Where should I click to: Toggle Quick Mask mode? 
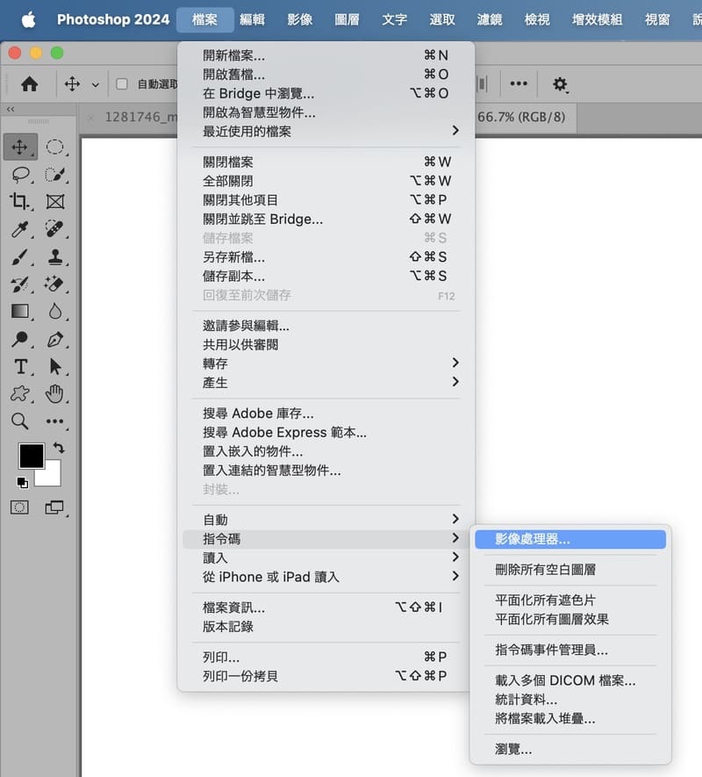click(x=20, y=507)
